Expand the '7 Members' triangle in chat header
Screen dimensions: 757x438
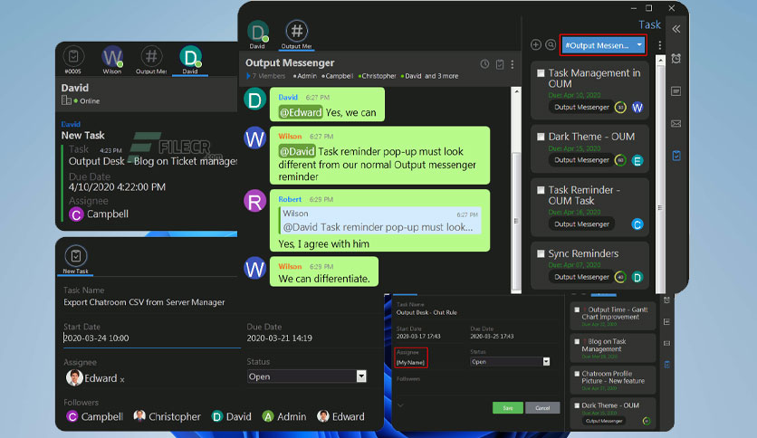pyautogui.click(x=248, y=76)
